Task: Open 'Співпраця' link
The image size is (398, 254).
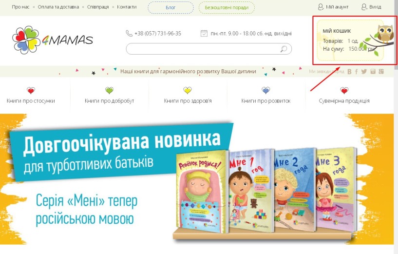Action: click(98, 7)
